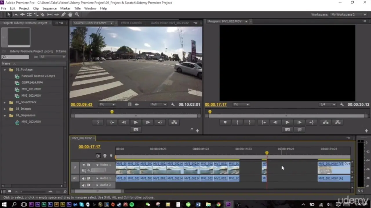
Task: Click the Extract button in Program monitor
Action: tap(338, 122)
